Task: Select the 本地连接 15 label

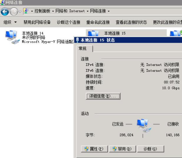Action: (115, 33)
